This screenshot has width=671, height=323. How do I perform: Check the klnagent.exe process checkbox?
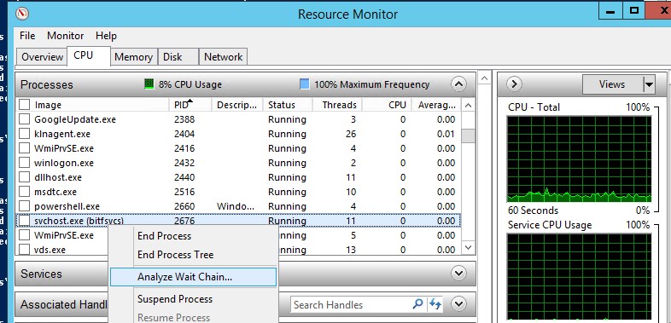point(25,134)
